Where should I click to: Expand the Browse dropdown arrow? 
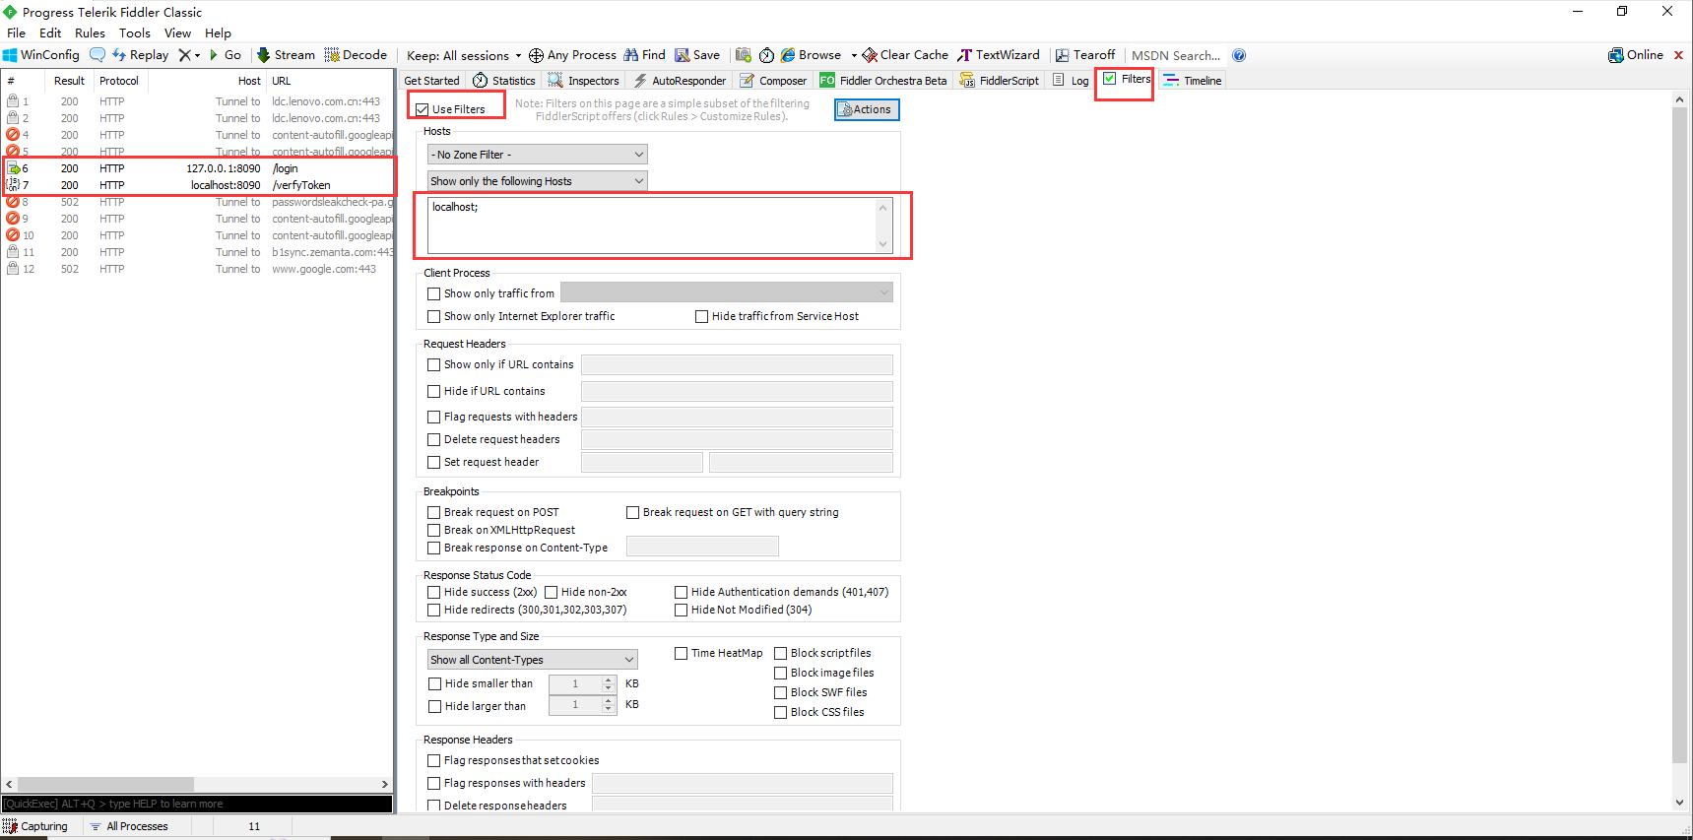click(854, 55)
